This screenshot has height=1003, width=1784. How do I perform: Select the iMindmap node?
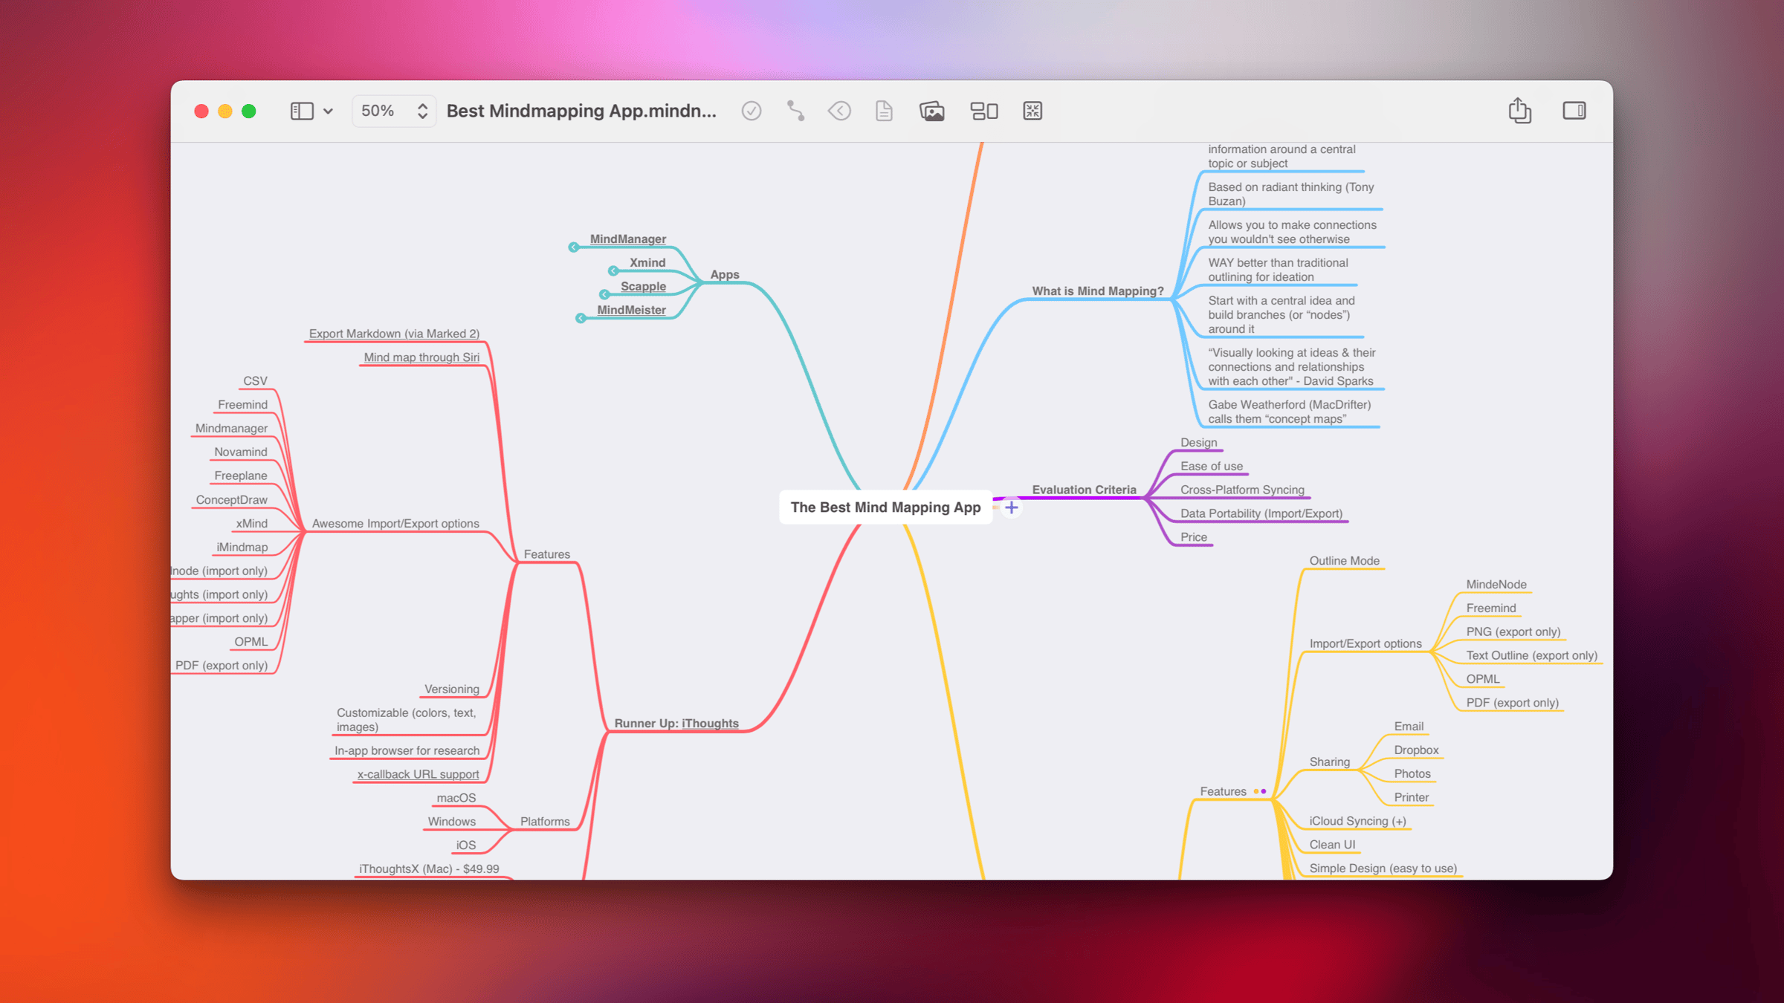point(242,548)
